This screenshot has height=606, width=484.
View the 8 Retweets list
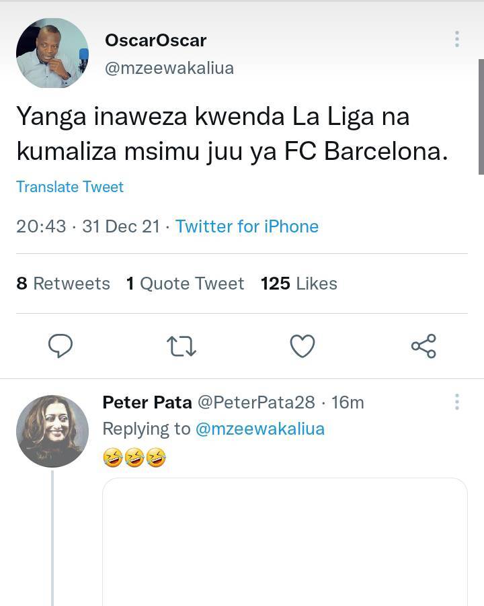[63, 284]
